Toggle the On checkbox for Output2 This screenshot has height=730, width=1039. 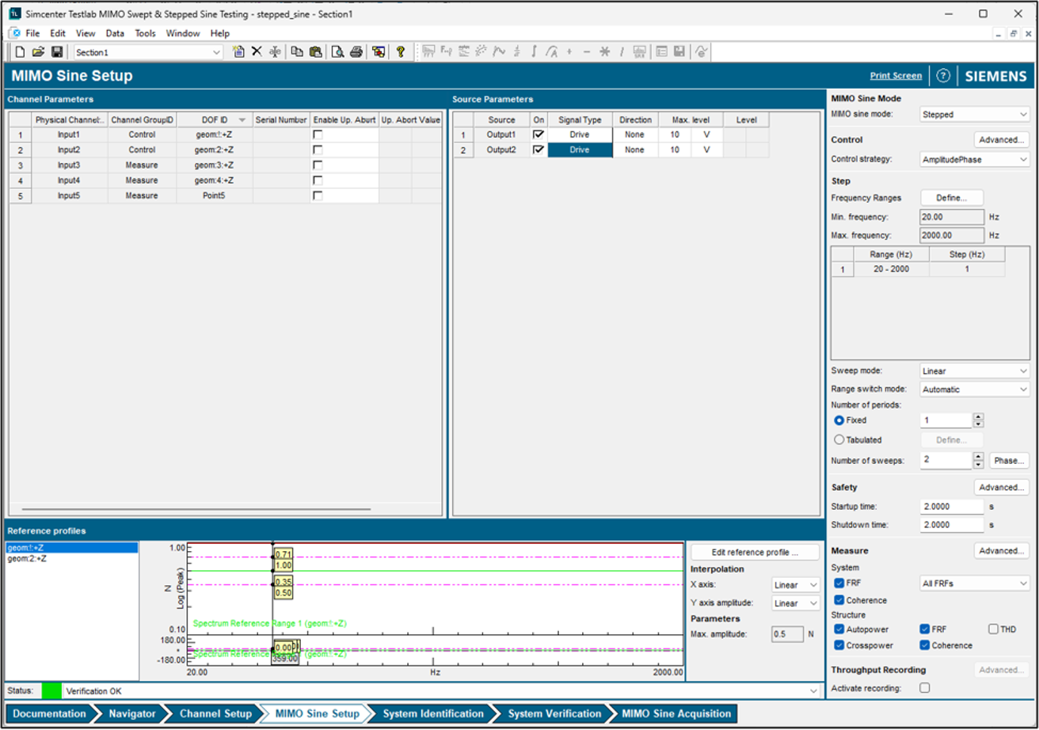pyautogui.click(x=539, y=150)
